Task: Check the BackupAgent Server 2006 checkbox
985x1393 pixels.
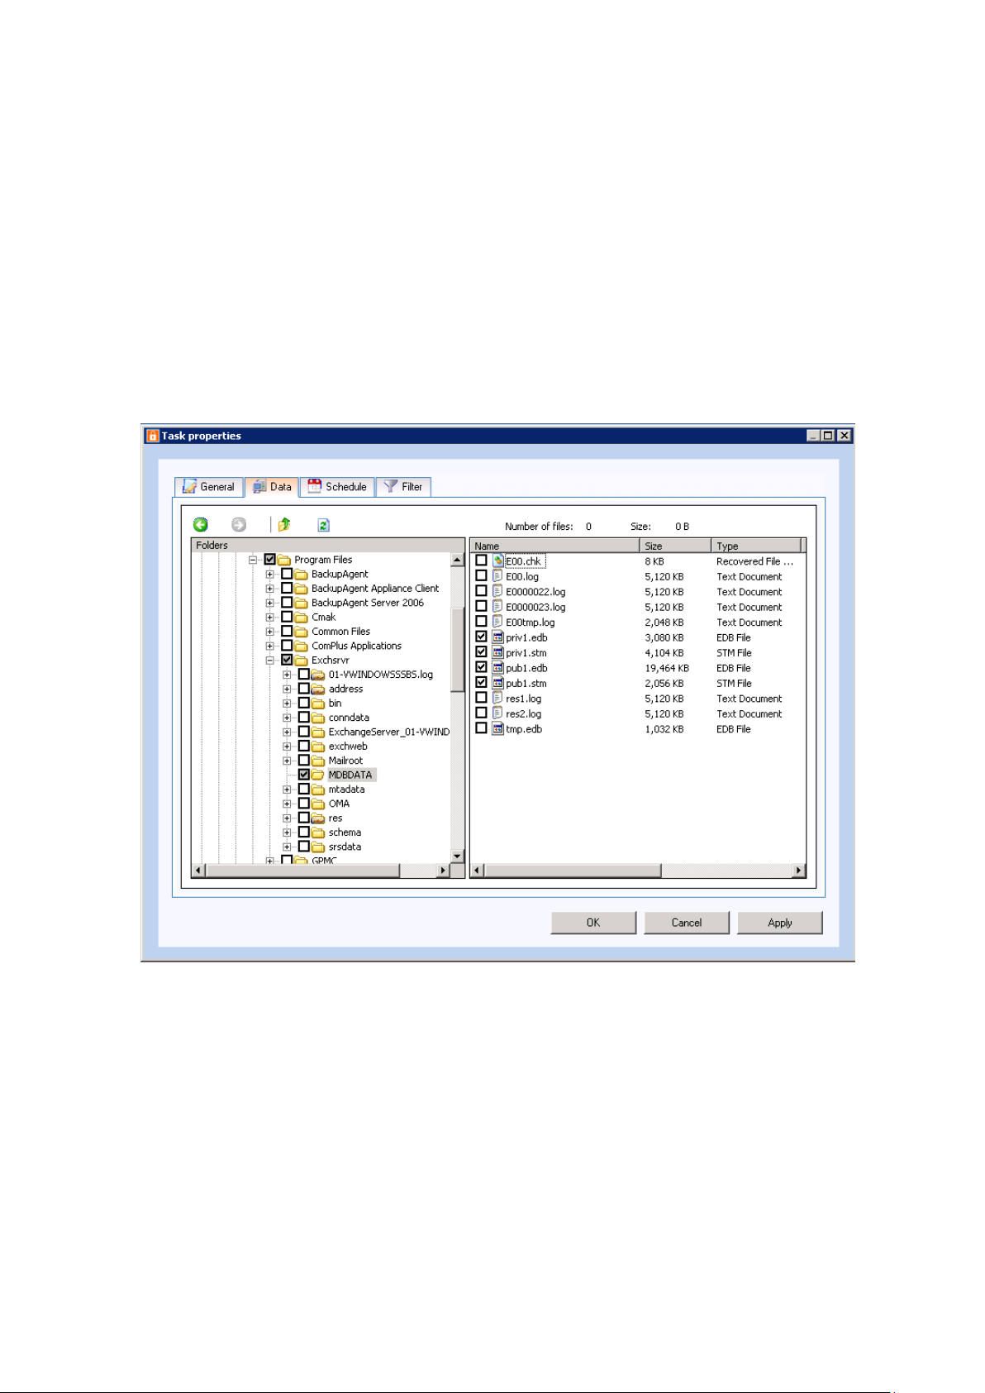Action: pyautogui.click(x=287, y=603)
